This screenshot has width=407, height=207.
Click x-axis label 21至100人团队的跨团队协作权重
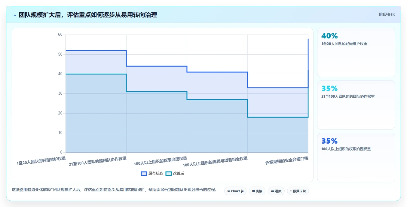click(98, 161)
